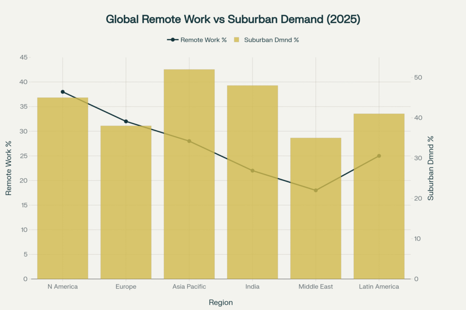Click the Suburban Dmnd % right axis title
The height and width of the screenshot is (310, 466).
[431, 168]
